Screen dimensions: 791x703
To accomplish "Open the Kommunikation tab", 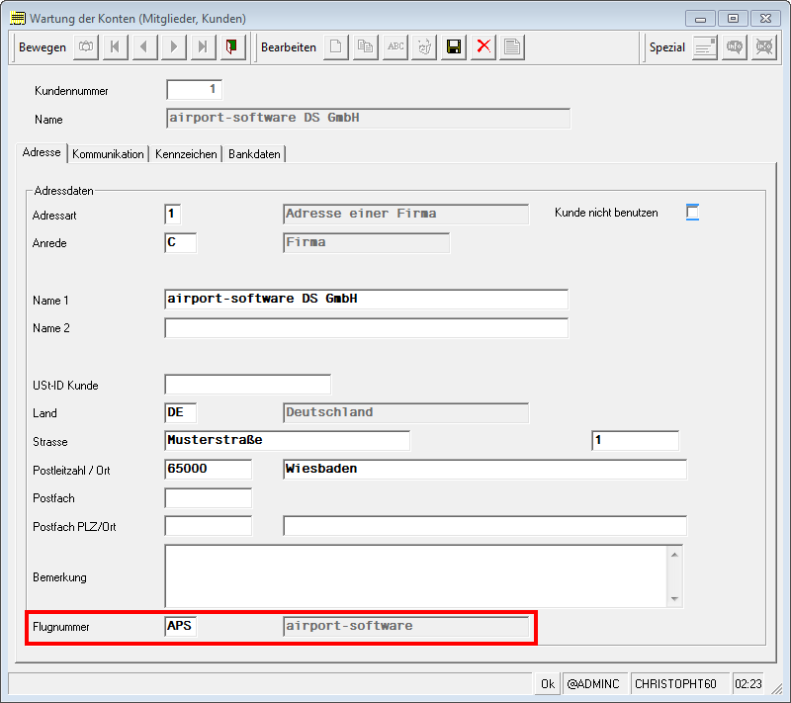I will coord(108,154).
